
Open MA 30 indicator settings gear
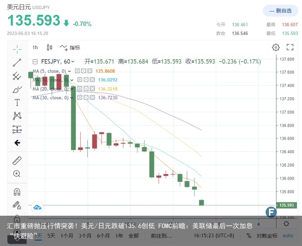(86, 98)
